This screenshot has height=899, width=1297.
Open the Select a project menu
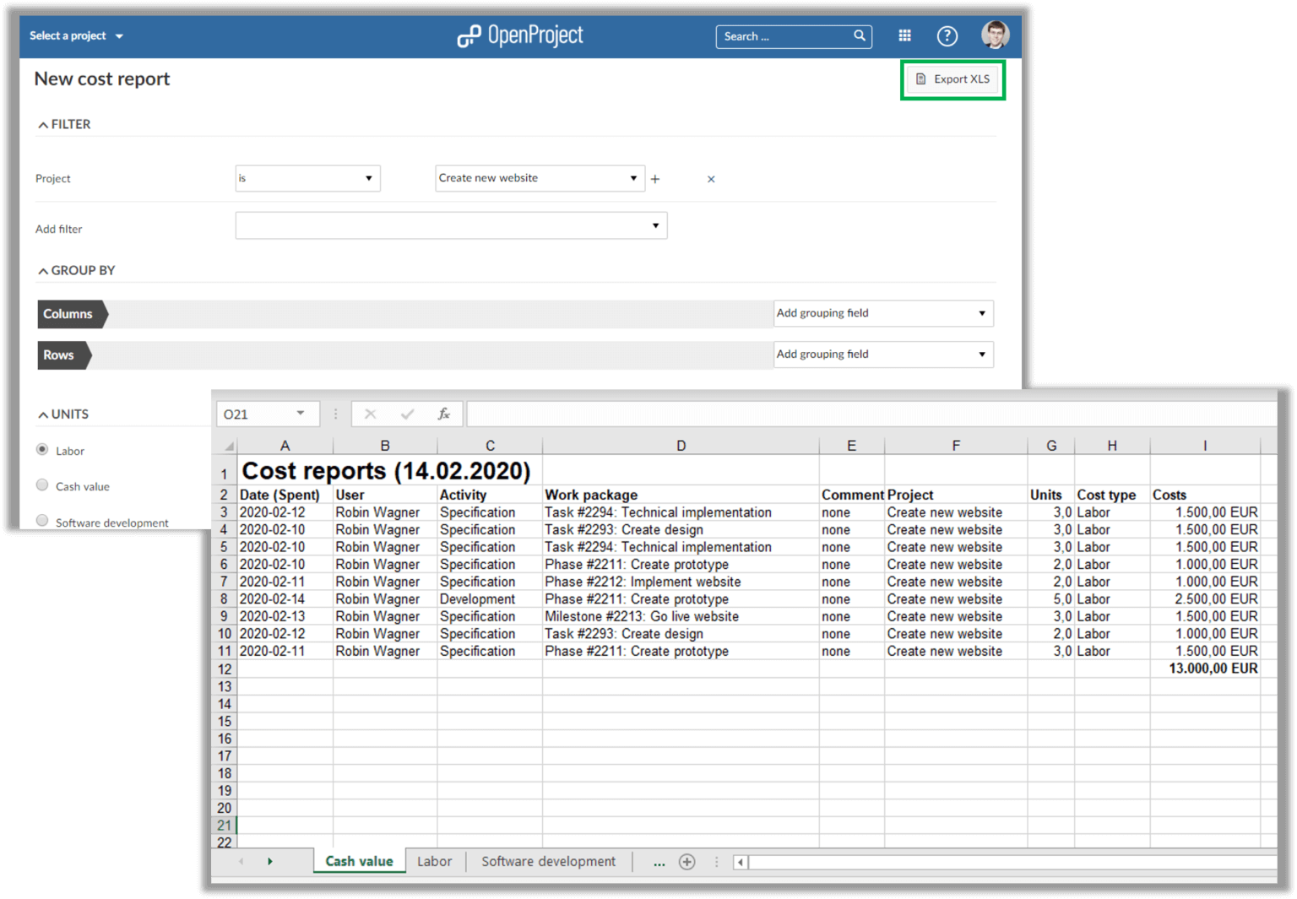tap(75, 35)
